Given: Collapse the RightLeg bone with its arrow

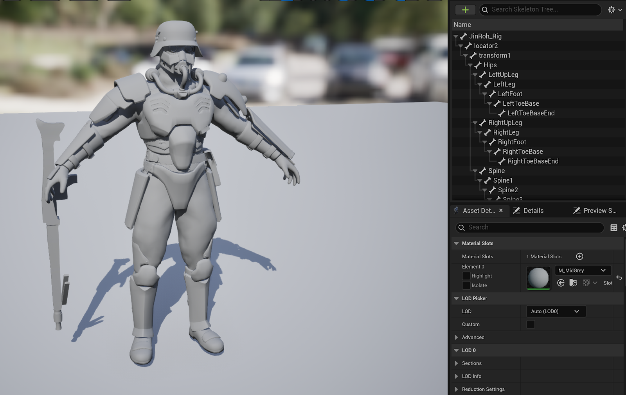Looking at the screenshot, I should click(480, 133).
